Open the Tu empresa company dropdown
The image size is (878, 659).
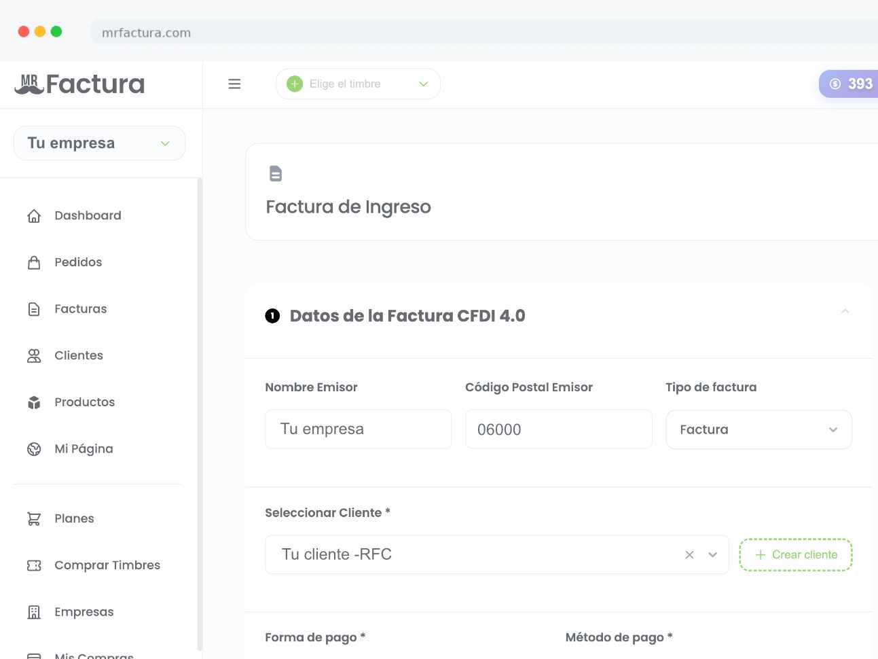(99, 143)
